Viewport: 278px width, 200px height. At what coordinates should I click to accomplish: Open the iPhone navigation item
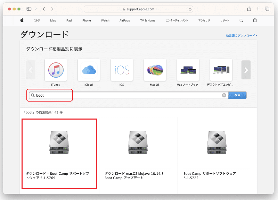pos(86,20)
